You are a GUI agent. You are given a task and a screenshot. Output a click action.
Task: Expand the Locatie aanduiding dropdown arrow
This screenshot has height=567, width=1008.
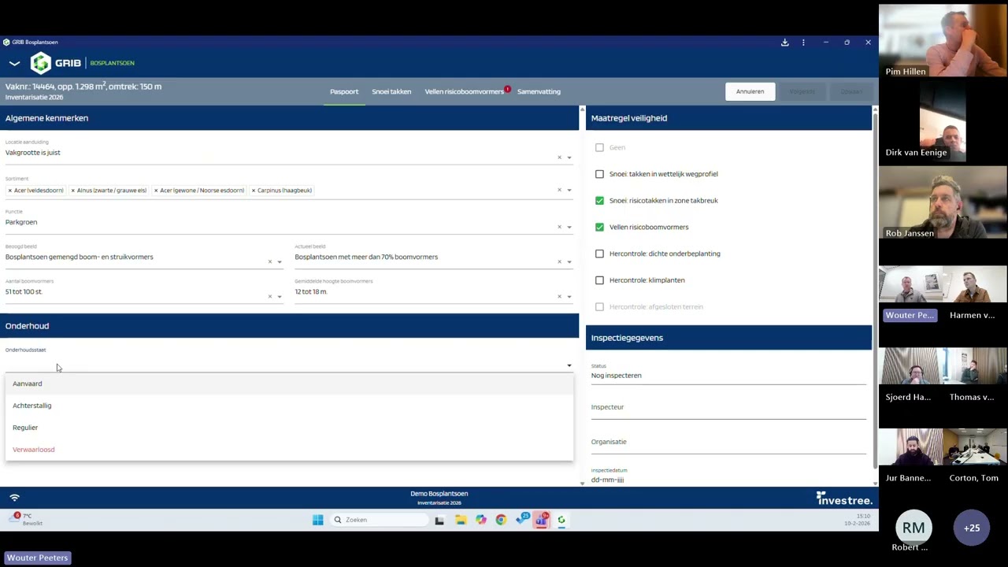point(569,157)
